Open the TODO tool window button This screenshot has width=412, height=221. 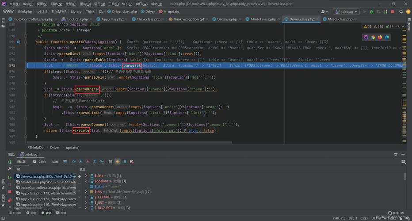point(15,213)
